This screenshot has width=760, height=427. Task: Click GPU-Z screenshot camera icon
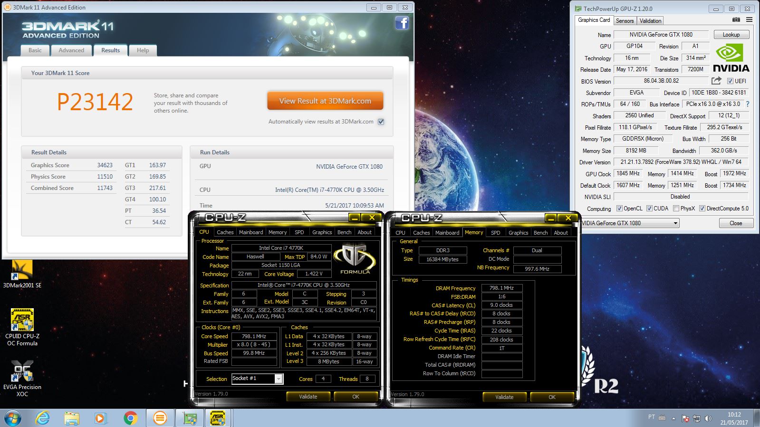(x=736, y=20)
